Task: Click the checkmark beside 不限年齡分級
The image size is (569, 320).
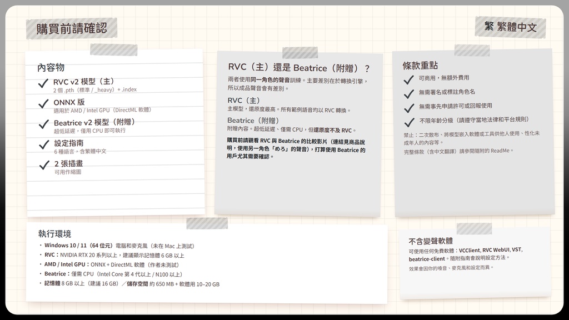Action: pos(410,122)
